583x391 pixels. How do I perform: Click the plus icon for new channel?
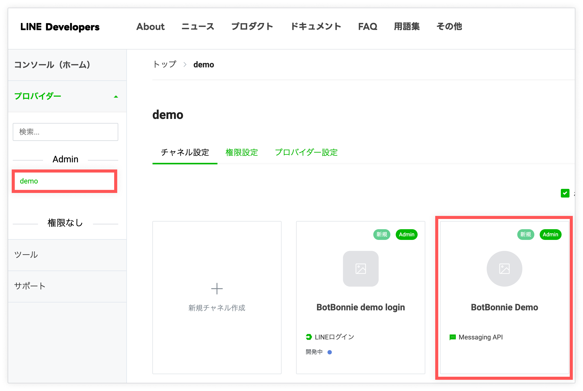217,289
